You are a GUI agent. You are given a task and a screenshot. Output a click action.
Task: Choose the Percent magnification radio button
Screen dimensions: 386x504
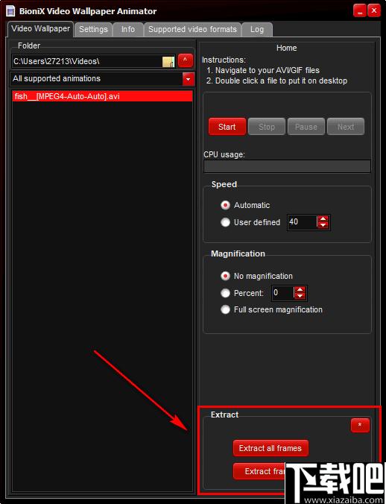(226, 293)
